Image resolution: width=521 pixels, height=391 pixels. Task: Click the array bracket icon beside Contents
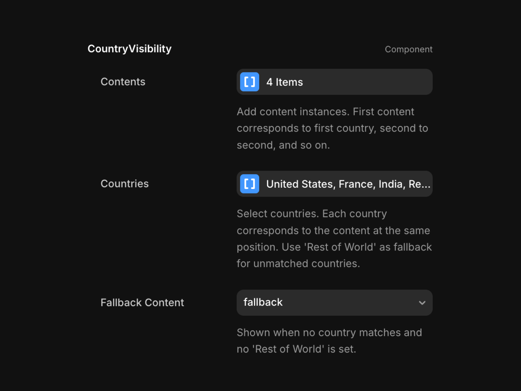(249, 82)
